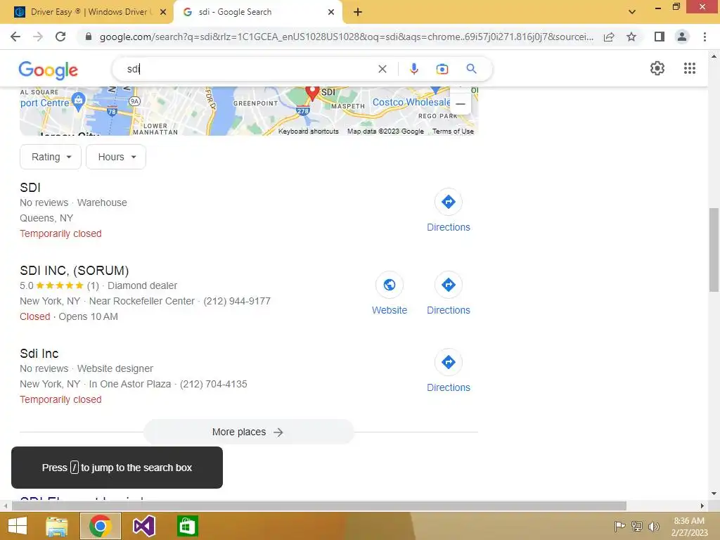
Task: Click the Action Center flag icon
Action: (x=619, y=526)
